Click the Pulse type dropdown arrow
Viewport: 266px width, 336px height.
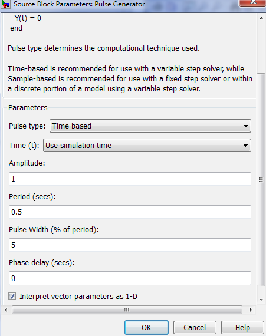click(245, 126)
